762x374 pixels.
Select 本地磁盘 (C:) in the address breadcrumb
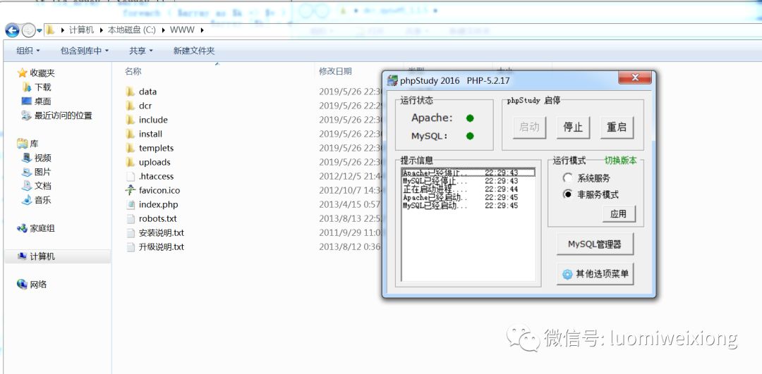[x=132, y=30]
